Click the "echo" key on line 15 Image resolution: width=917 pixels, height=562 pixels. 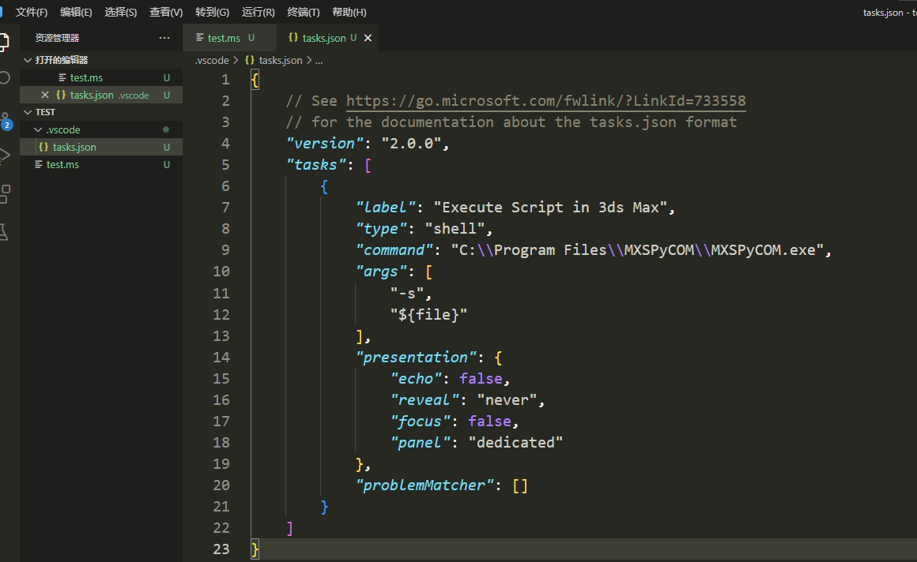tap(417, 379)
